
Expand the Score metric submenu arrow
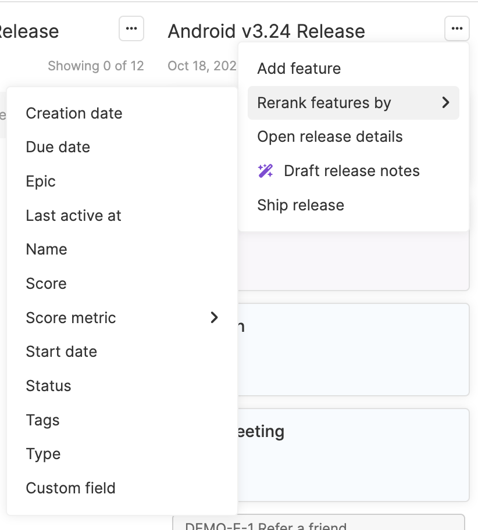[214, 317]
